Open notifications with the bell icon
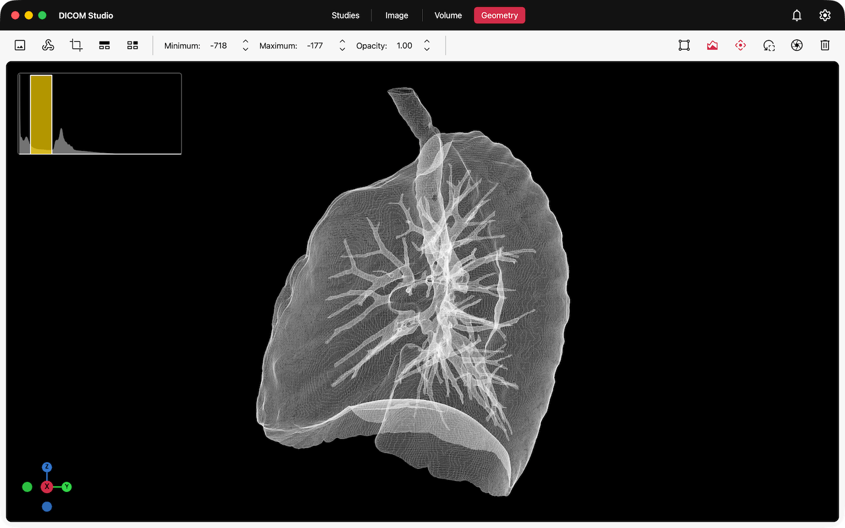 (x=797, y=15)
